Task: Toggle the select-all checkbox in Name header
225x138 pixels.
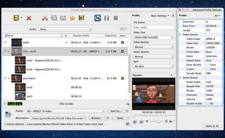Action: (6, 36)
